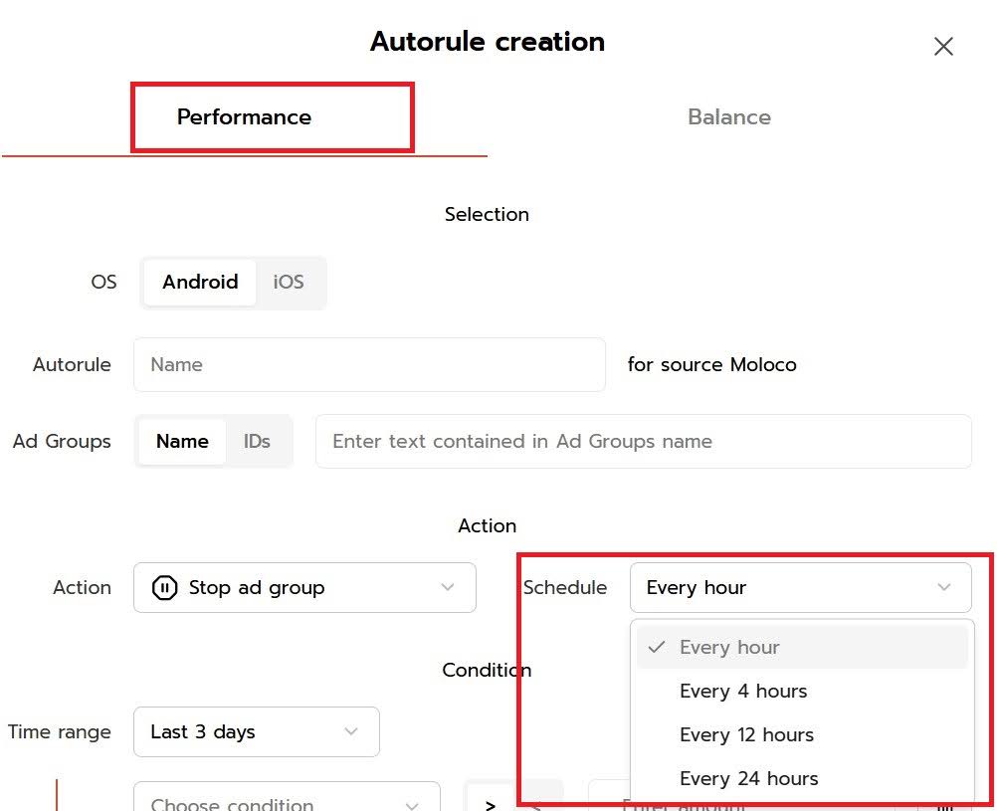Choose Every 12 hours schedule option
Screen dimensions: 997x811
pos(746,734)
